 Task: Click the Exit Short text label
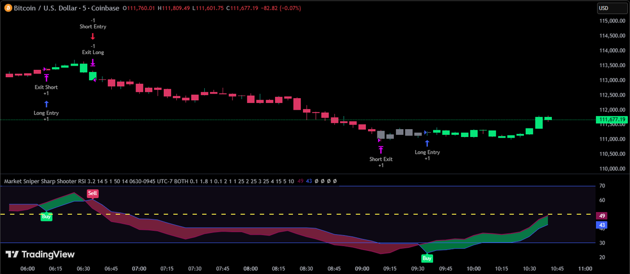(x=46, y=87)
